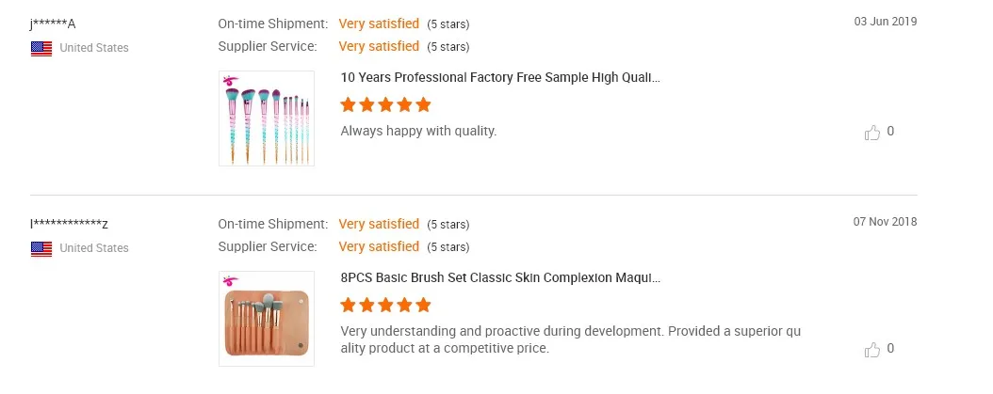Click the thumbs-up icon on j******A's review
993x394 pixels.
[872, 133]
